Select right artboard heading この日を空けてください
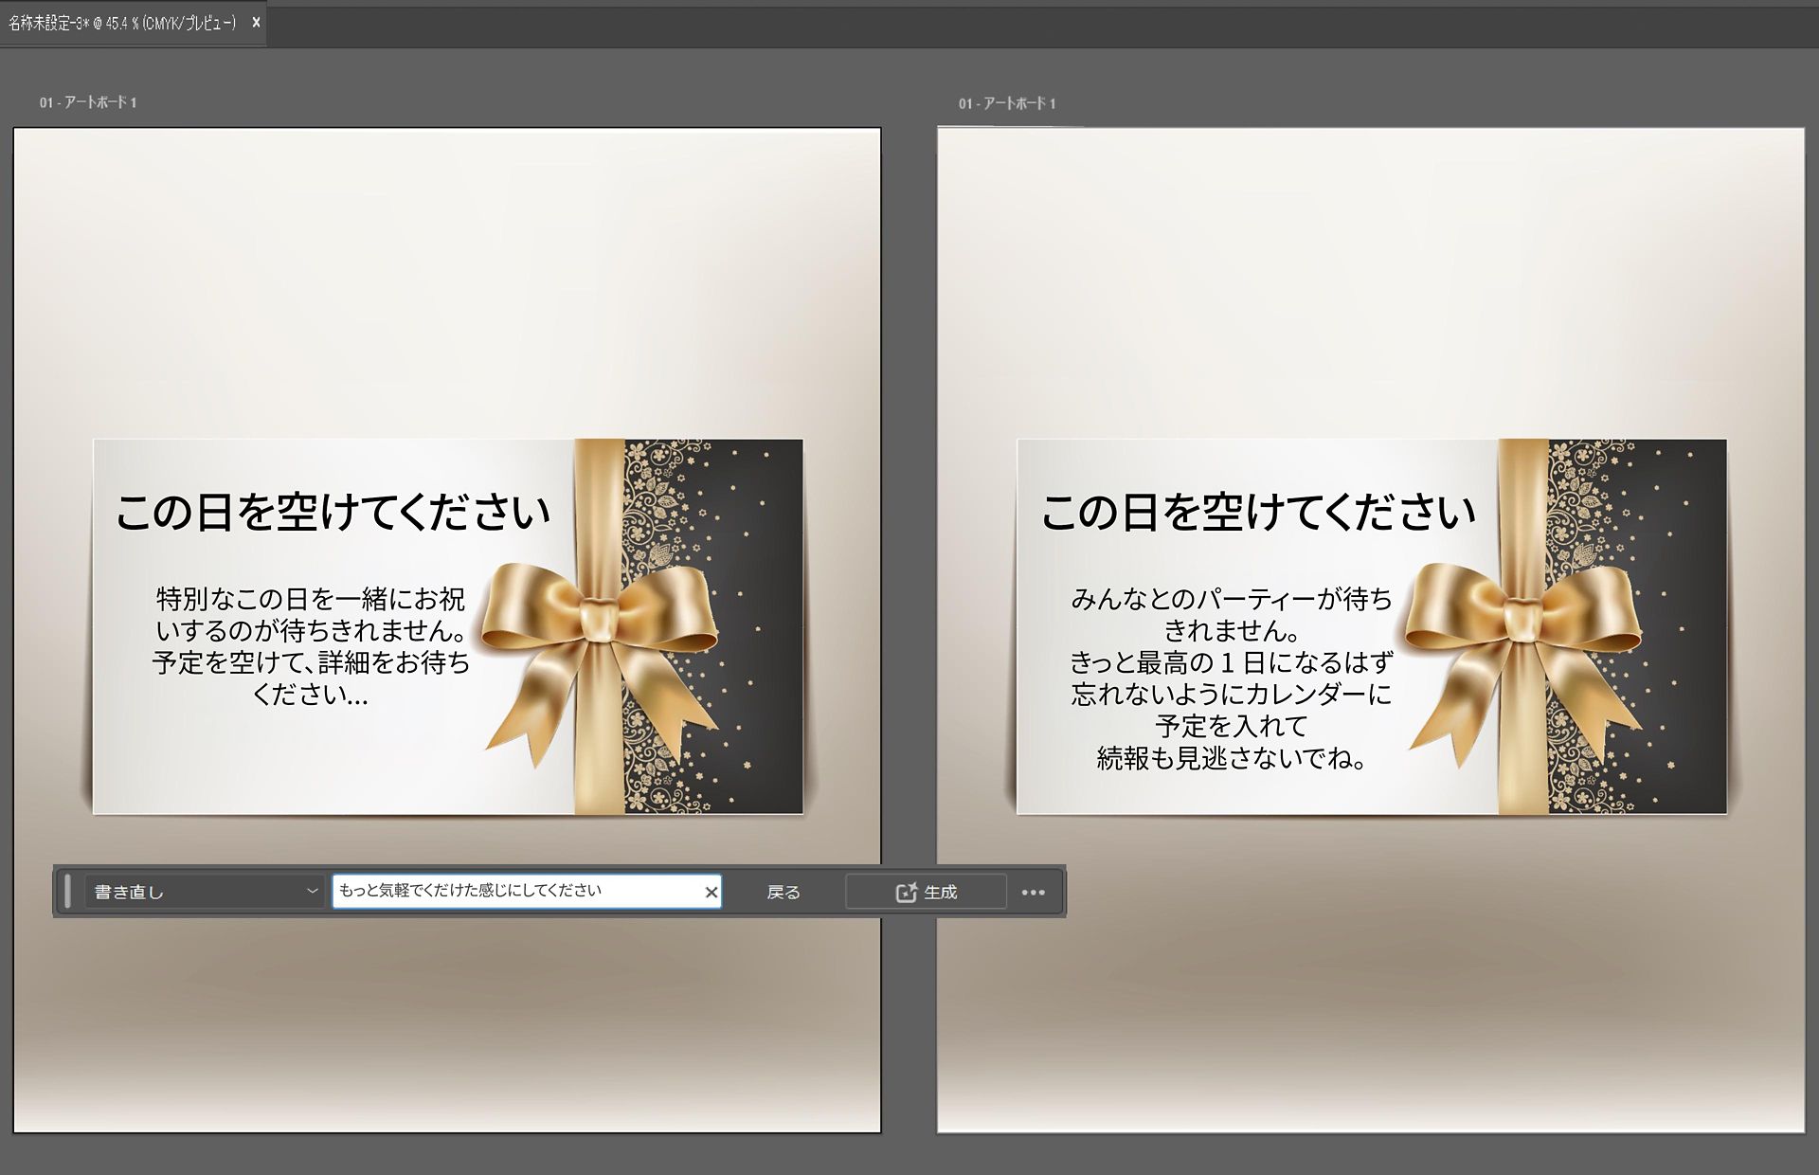The image size is (1819, 1175). [x=1258, y=513]
